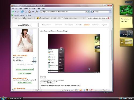Viewport: 134px width, 100px height.
Task: Click the xellos desktop screenshot image
Action: (x=74, y=54)
